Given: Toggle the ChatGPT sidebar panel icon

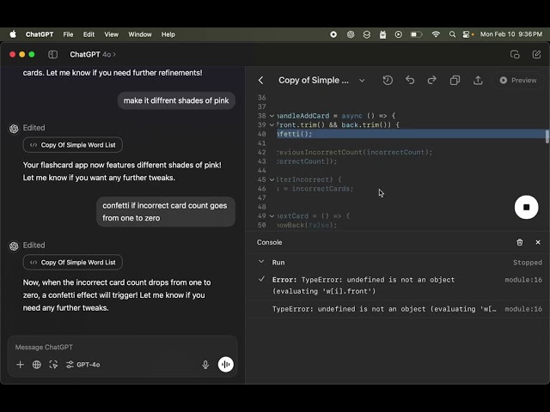Looking at the screenshot, I should click(53, 54).
